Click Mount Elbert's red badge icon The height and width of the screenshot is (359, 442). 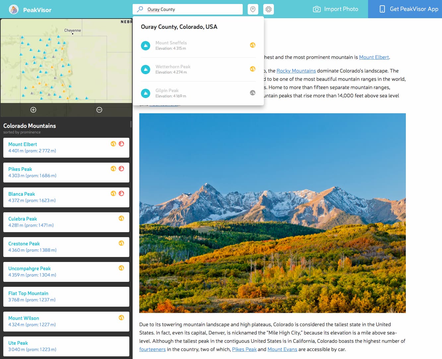pos(121,144)
